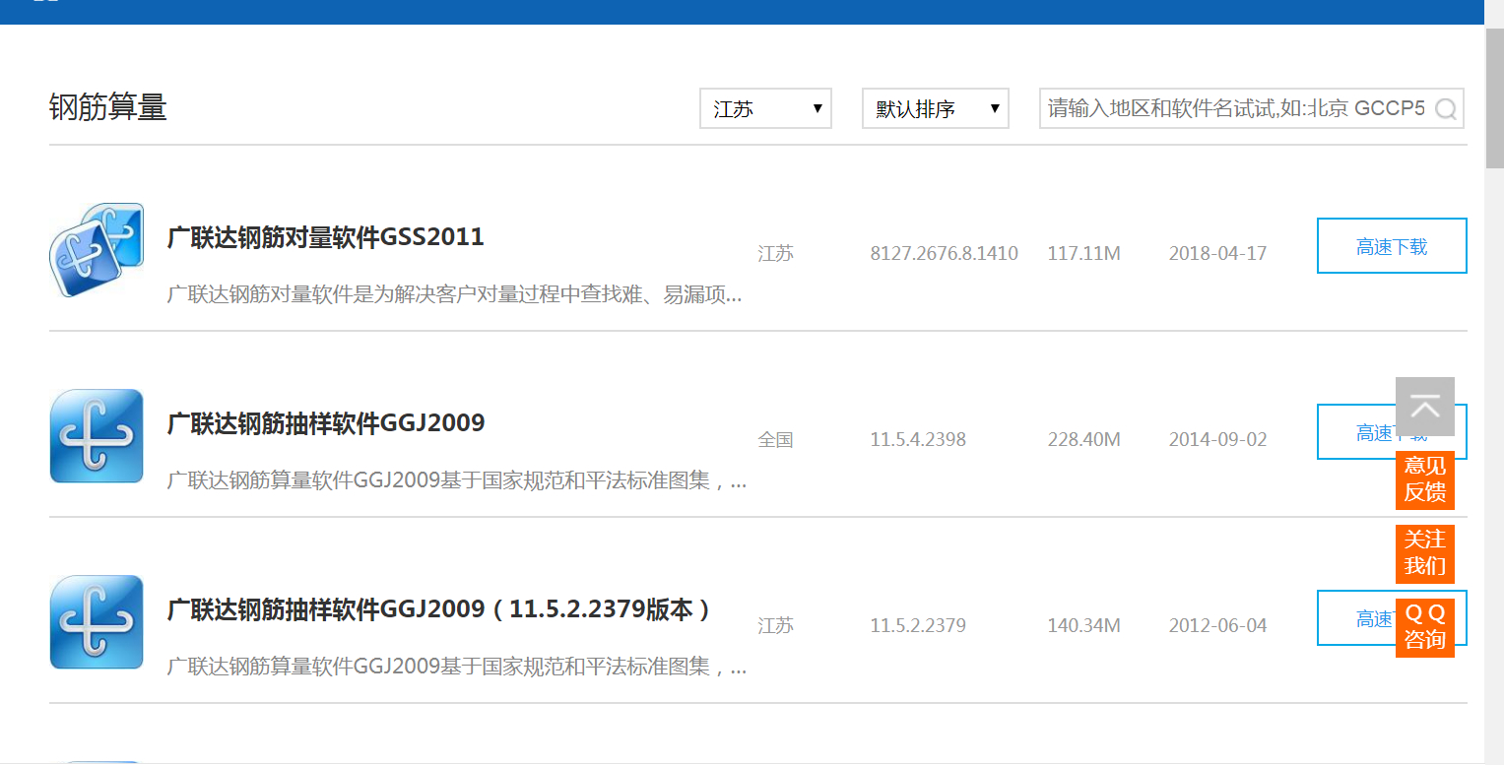
Task: Click file size 117.11M
Action: click(x=1083, y=253)
